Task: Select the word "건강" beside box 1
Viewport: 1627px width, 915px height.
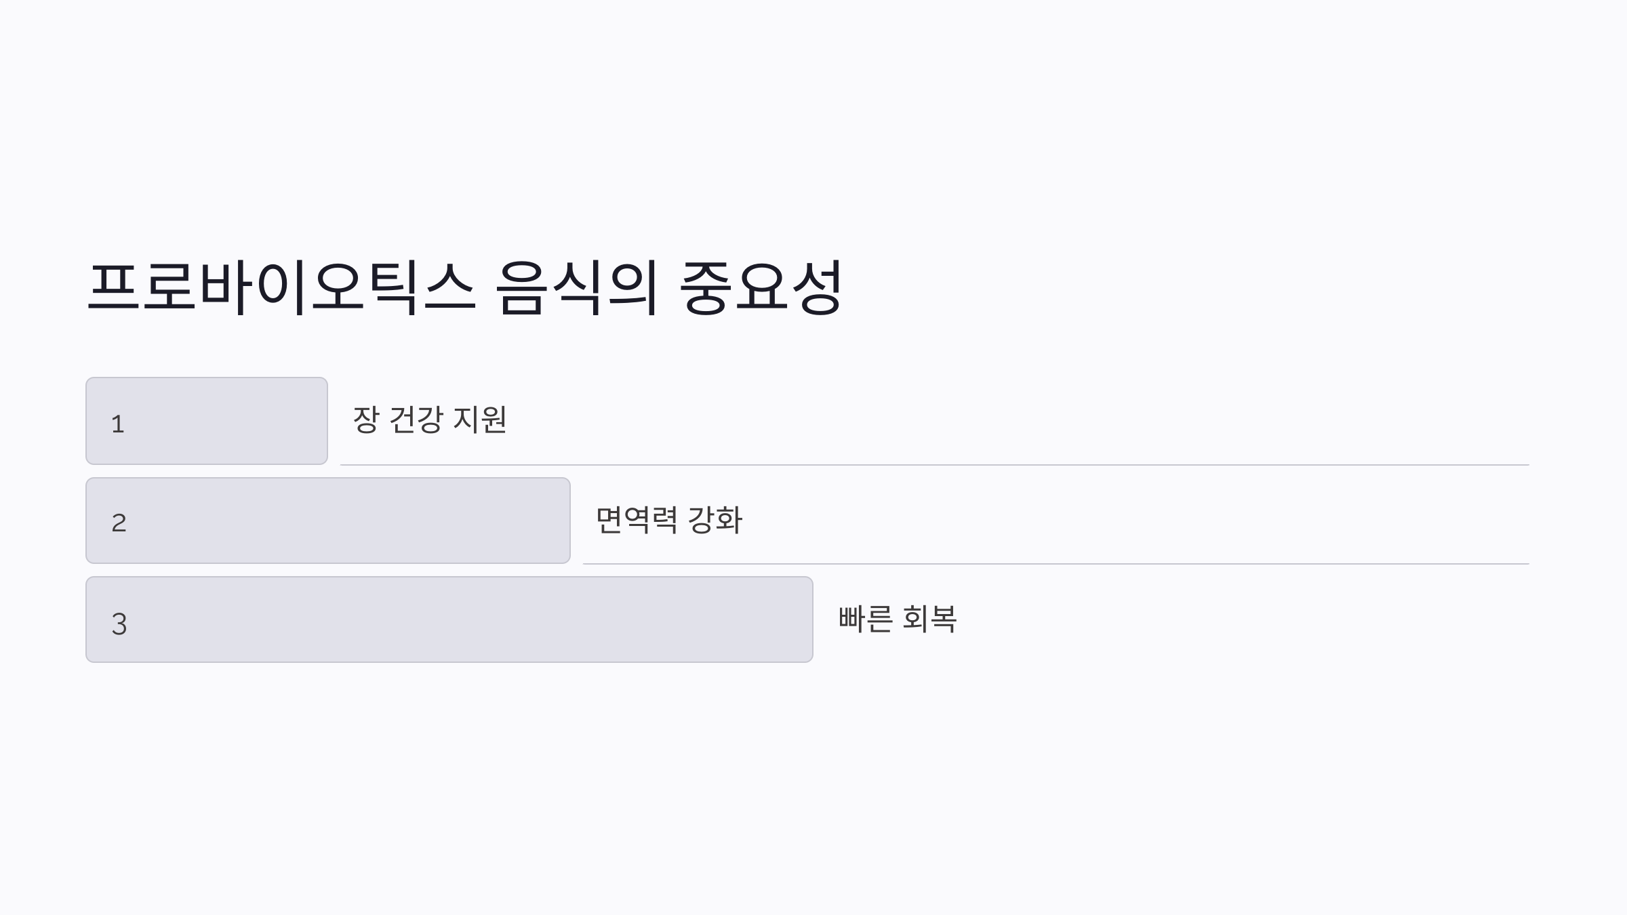Action: 416,420
